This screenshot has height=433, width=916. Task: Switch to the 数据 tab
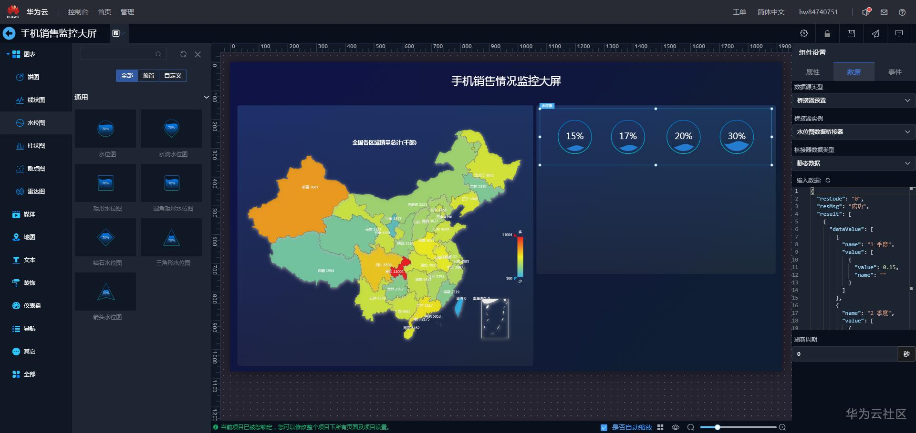[854, 72]
